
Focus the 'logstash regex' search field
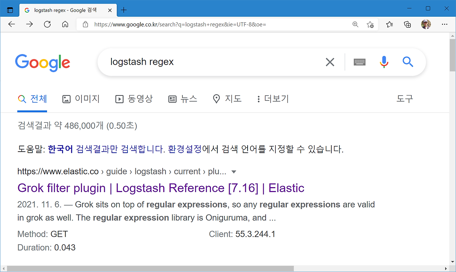click(214, 62)
